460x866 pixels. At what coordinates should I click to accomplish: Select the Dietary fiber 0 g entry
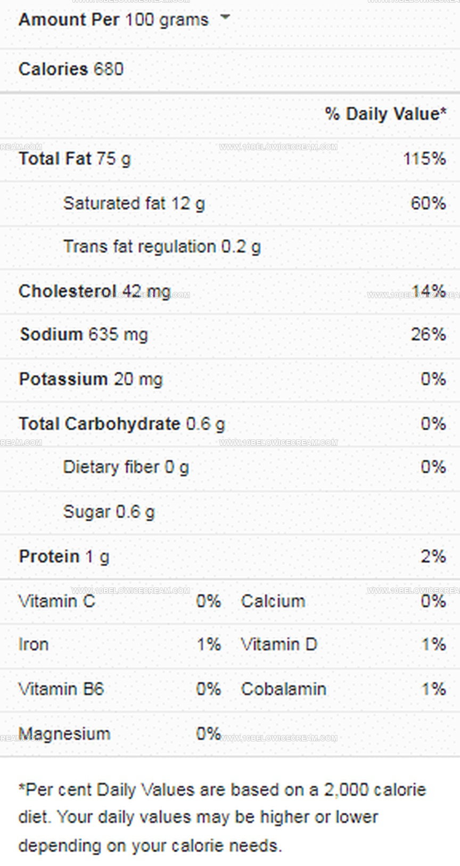(x=126, y=468)
